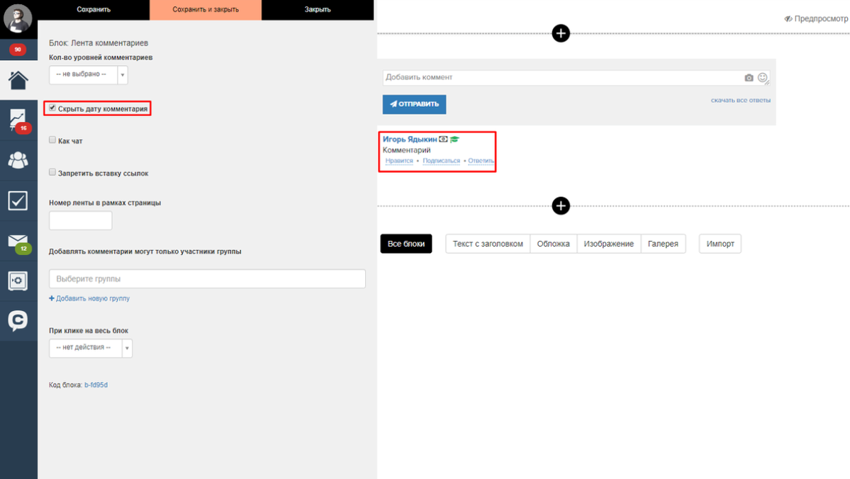Click the card icon next to Игорь Ядыкин

[443, 140]
